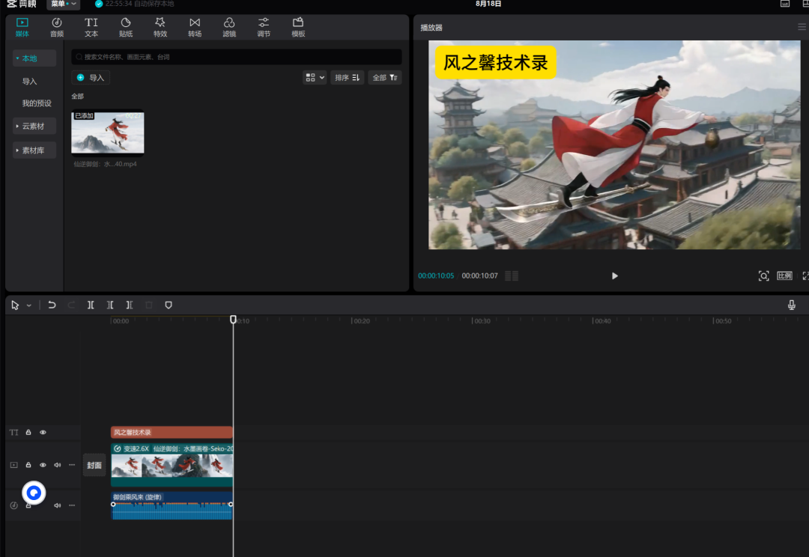809x557 pixels.
Task: Open the grid view mode dropdown
Action: (315, 77)
